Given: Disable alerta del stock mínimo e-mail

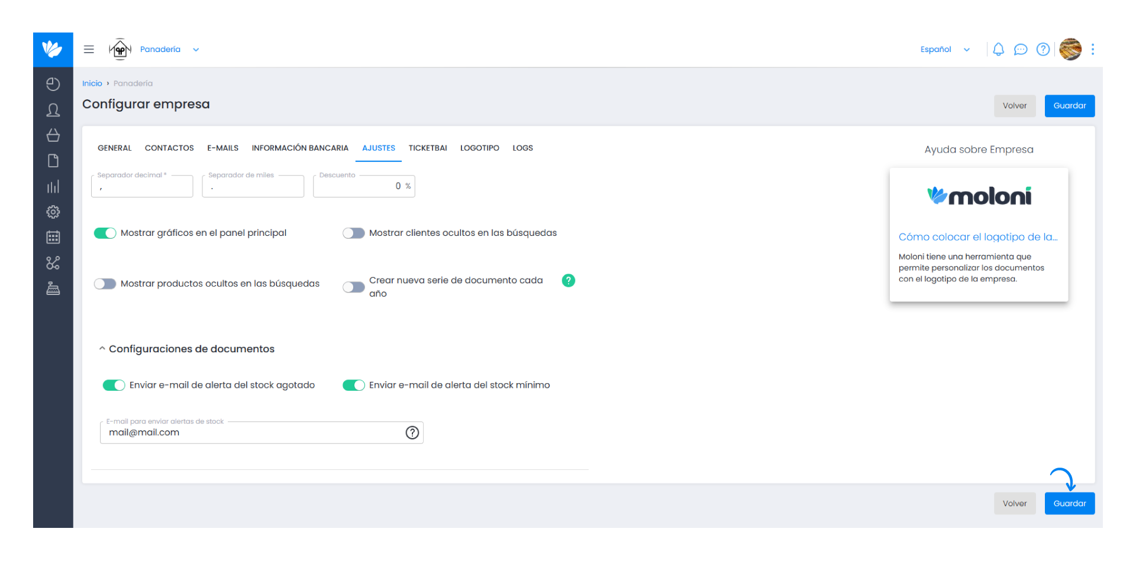Looking at the screenshot, I should pos(354,385).
